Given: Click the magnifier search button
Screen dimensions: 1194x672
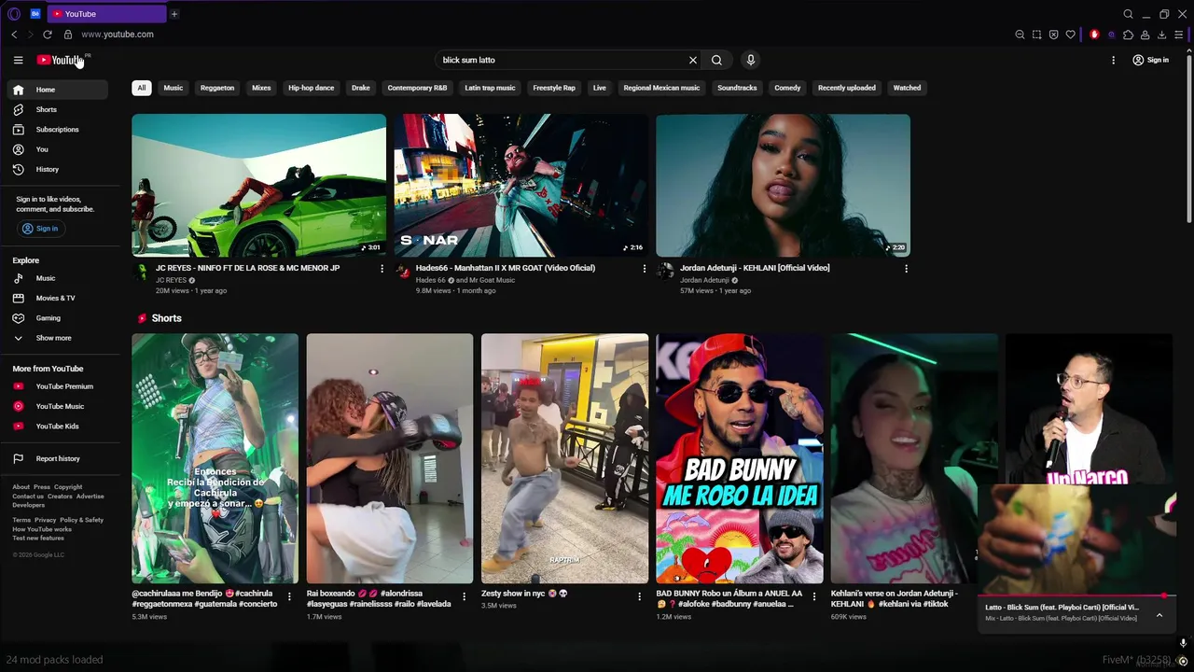Looking at the screenshot, I should click(716, 60).
